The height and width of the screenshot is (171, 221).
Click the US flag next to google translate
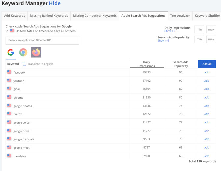click(9, 139)
